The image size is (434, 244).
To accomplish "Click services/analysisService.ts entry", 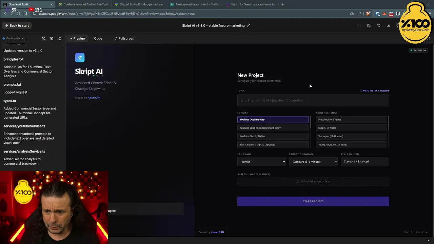I will click(x=24, y=151).
